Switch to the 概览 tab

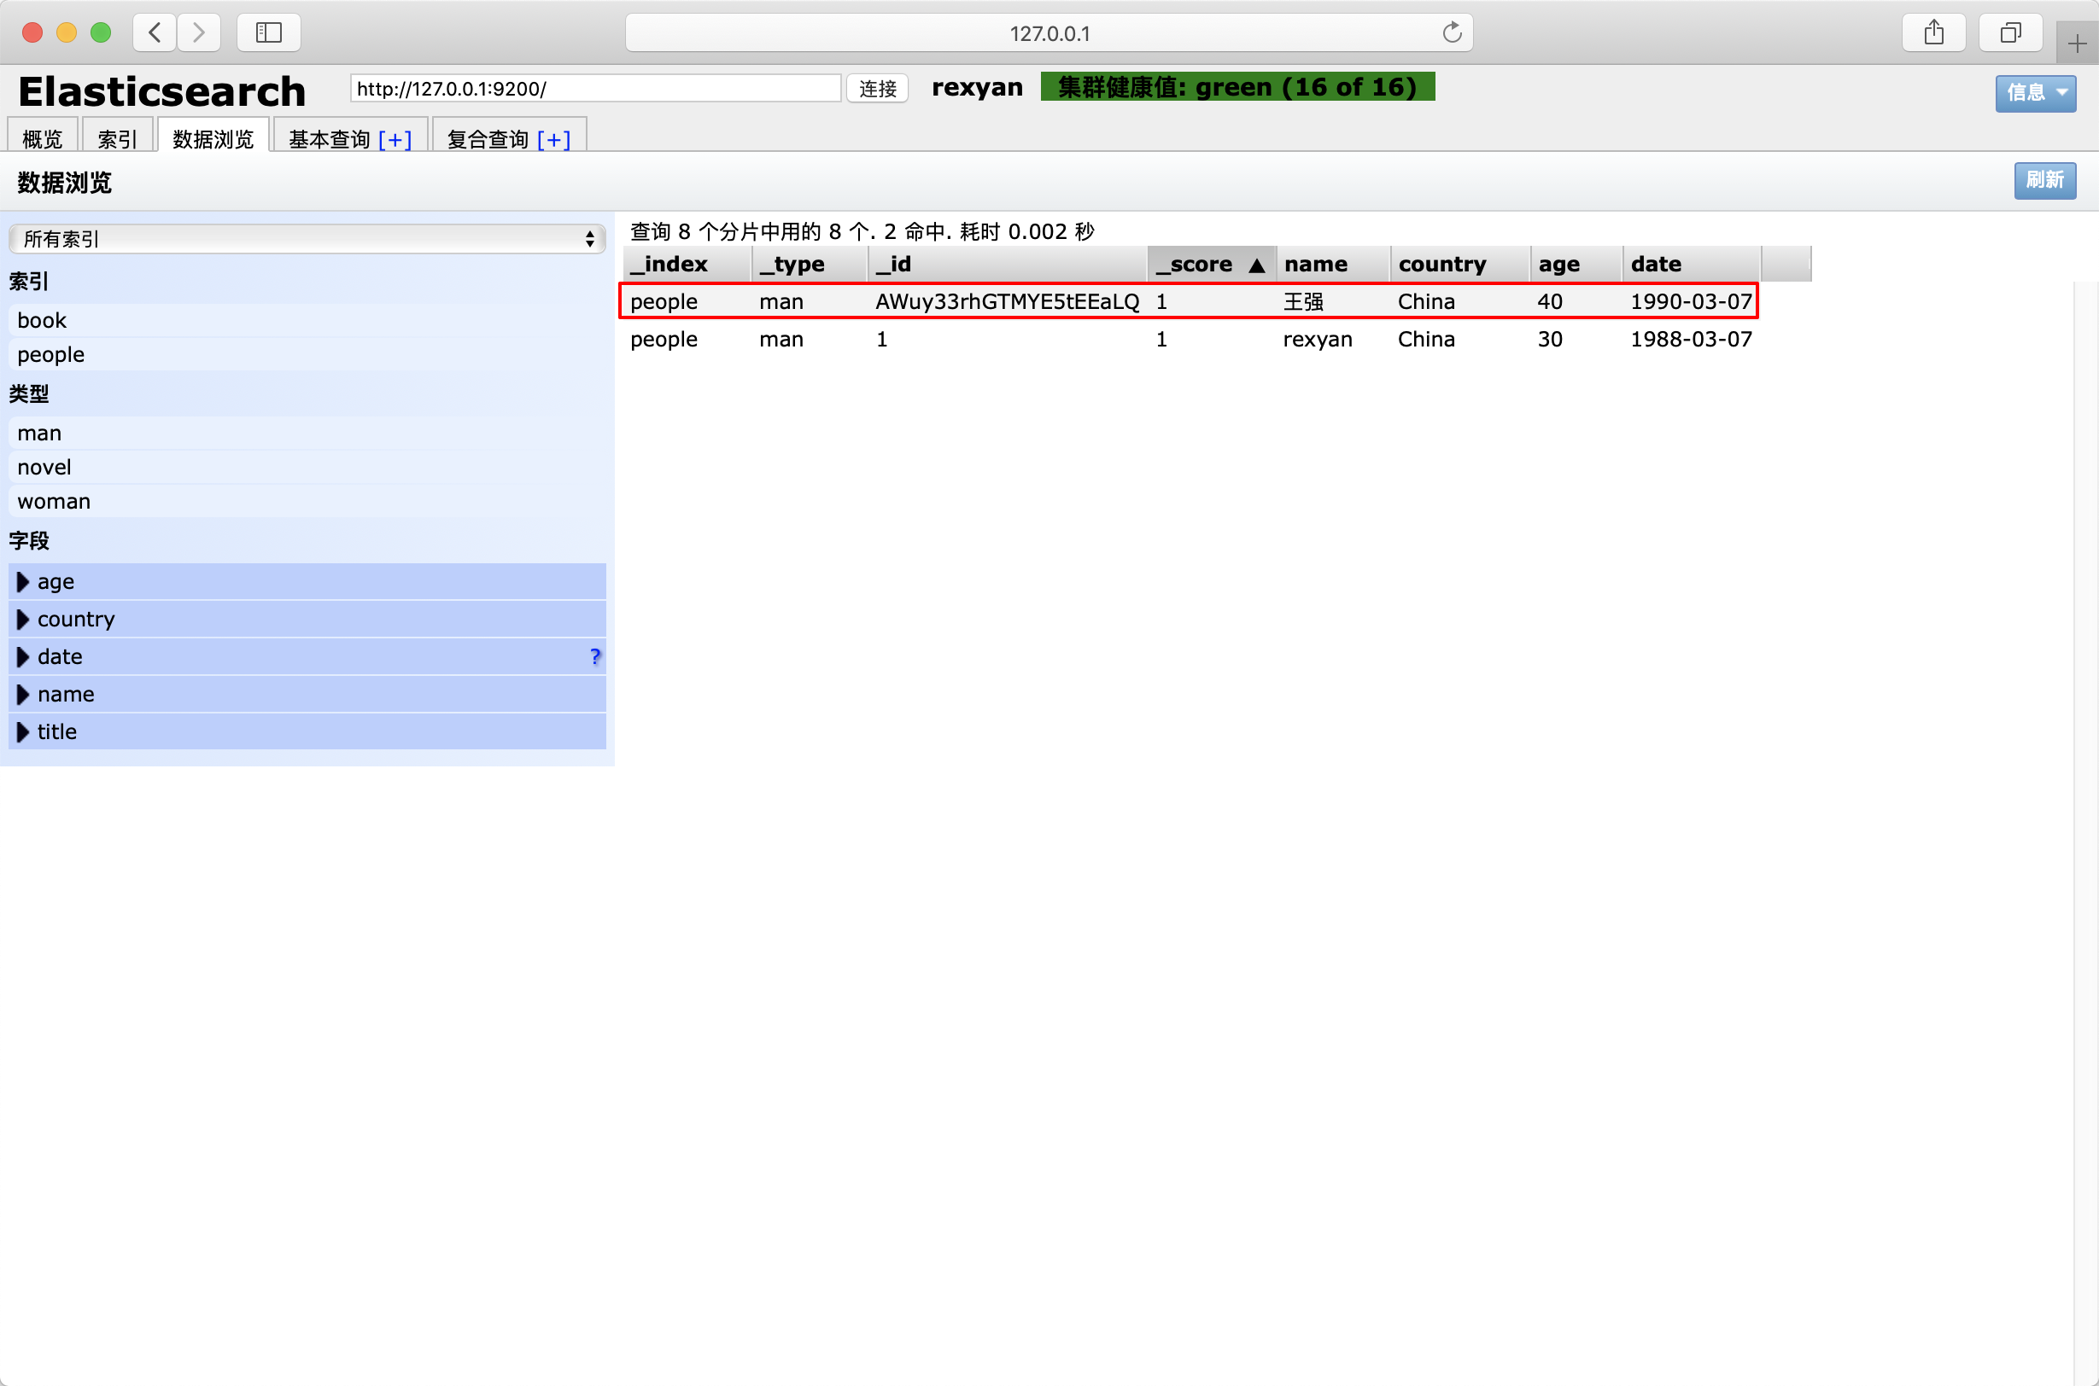click(x=43, y=139)
